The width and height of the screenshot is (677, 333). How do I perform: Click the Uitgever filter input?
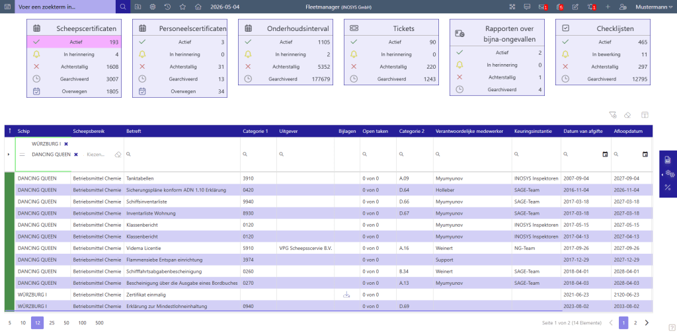(305, 154)
